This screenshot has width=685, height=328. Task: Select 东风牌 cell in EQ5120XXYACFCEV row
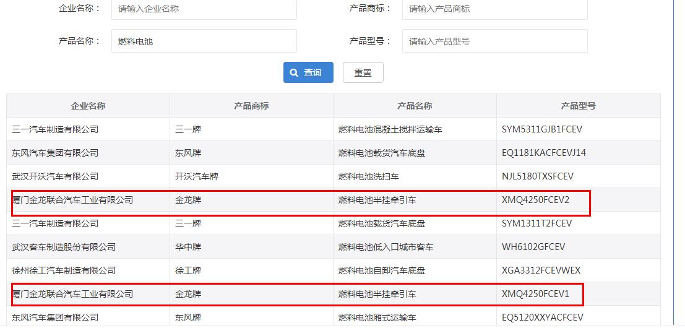(x=251, y=317)
